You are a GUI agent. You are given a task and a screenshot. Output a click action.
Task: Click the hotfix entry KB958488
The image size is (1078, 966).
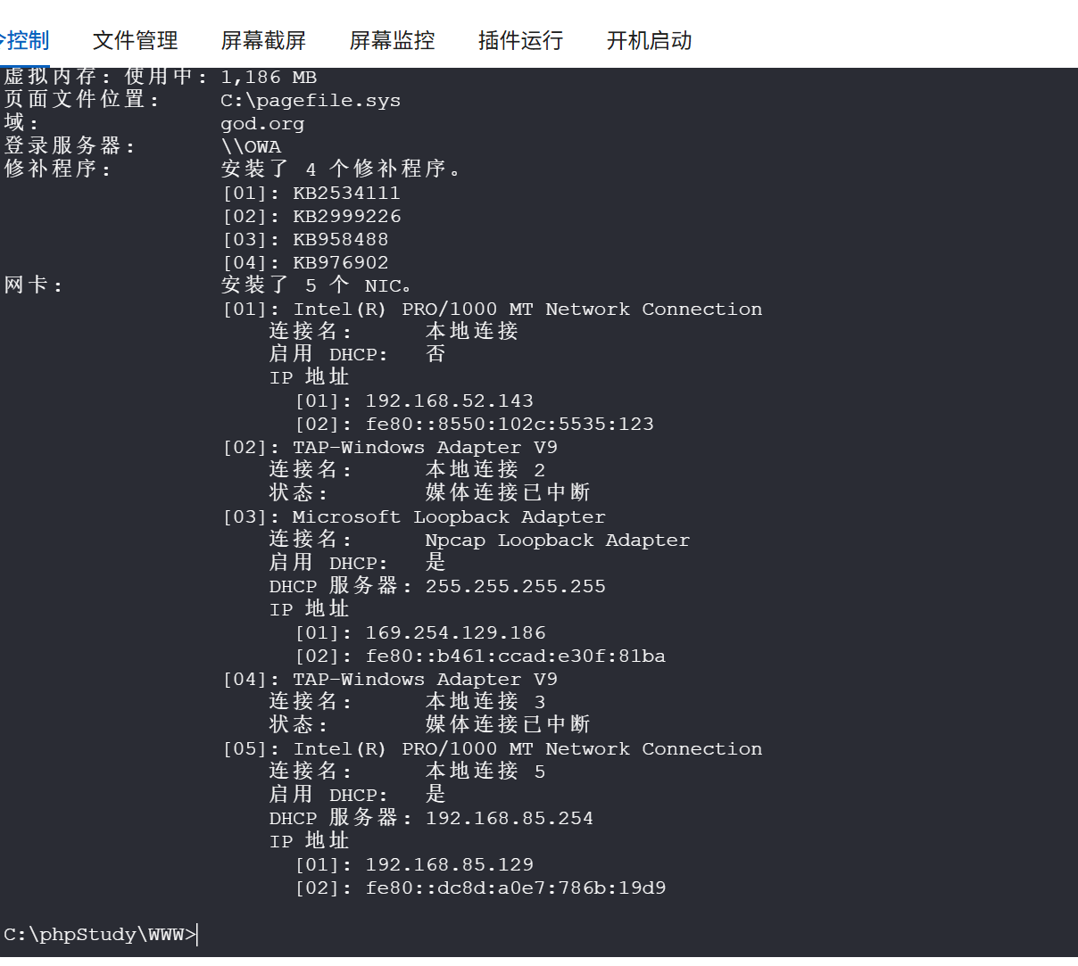341,240
